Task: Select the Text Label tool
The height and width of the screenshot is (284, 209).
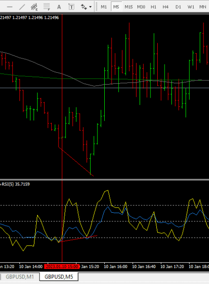Action: point(71,7)
